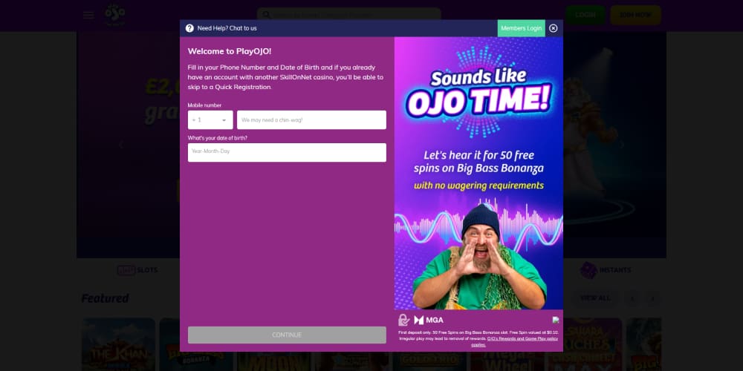Image resolution: width=743 pixels, height=371 pixels.
Task: Click the date of birth field
Action: point(287,152)
